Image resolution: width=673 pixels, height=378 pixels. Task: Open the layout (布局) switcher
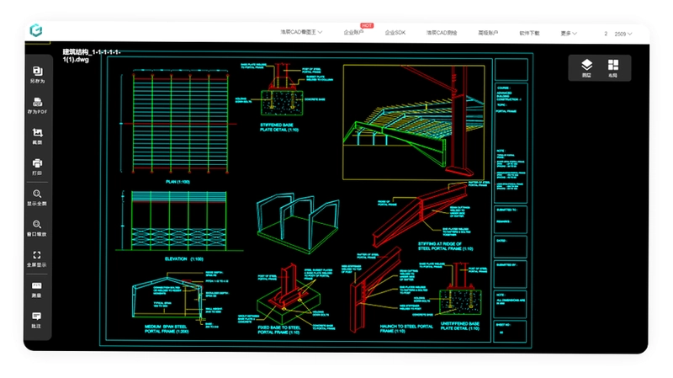tap(613, 68)
